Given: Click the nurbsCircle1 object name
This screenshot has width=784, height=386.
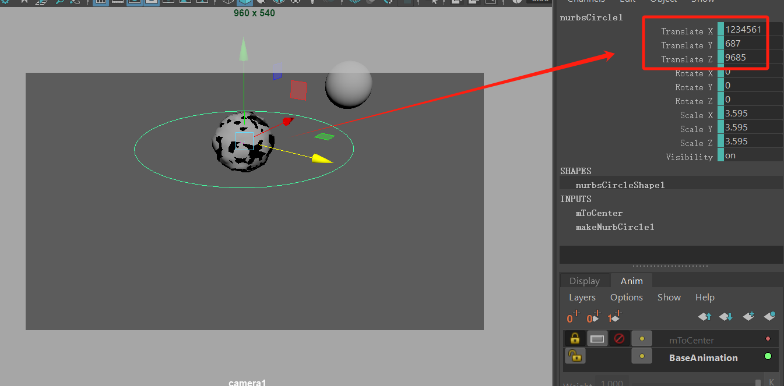Looking at the screenshot, I should pyautogui.click(x=591, y=17).
